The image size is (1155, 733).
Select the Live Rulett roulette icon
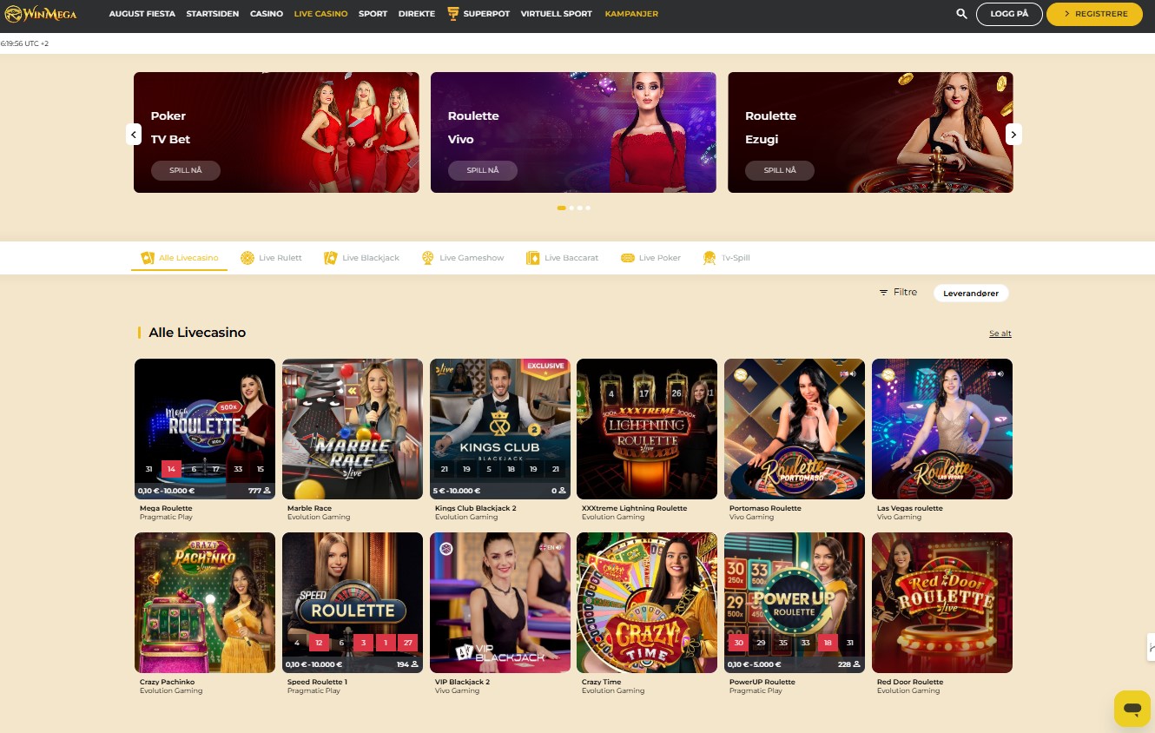[x=247, y=258]
